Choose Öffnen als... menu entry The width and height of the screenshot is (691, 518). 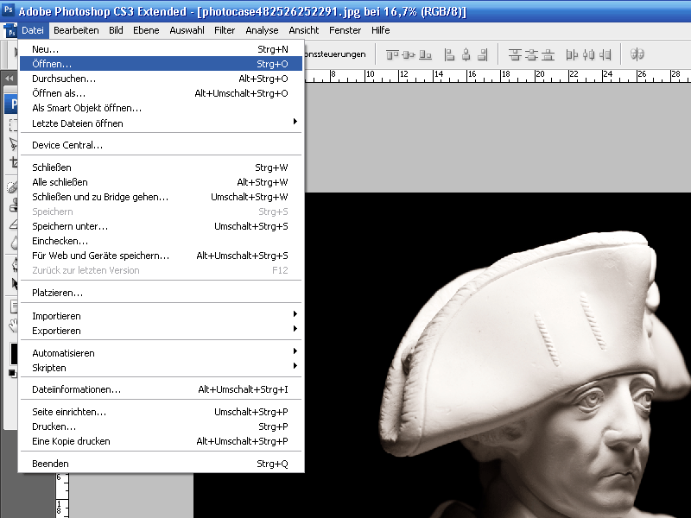(161, 93)
